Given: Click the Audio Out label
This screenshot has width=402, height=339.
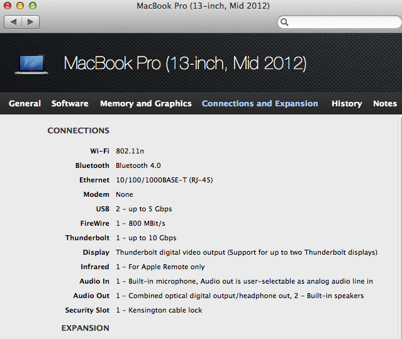Looking at the screenshot, I should coord(91,296).
